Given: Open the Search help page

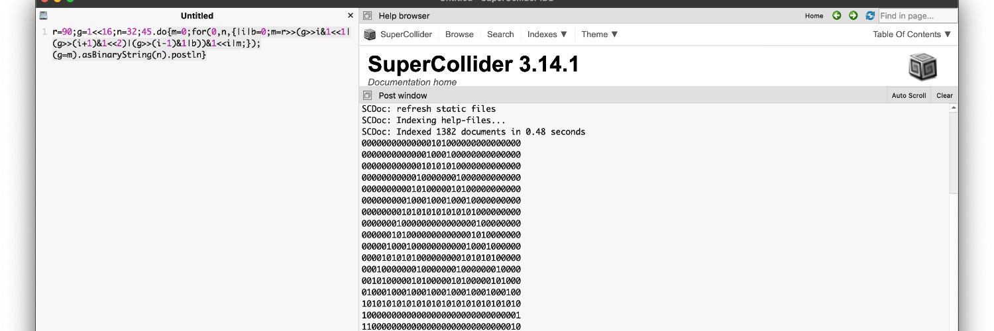Looking at the screenshot, I should (500, 34).
